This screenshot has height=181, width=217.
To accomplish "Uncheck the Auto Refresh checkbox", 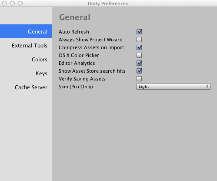I will [139, 32].
